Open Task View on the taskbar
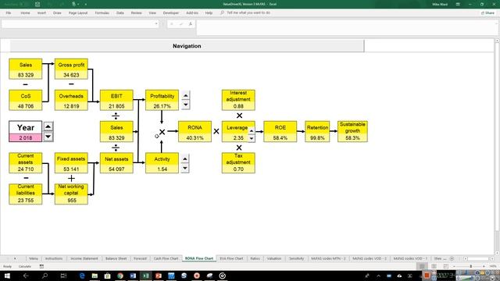 [x=63, y=276]
